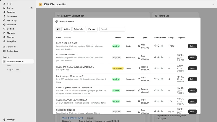Click the Active status badge of FREE-SHIPPING-CODE
Viewport: 217px width, 122px height.
pyautogui.click(x=116, y=46)
